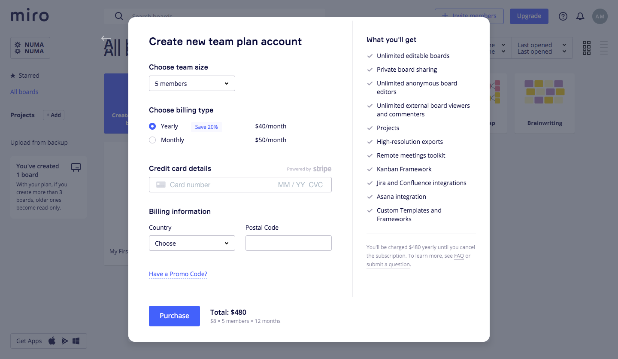Click the AM user avatar

click(600, 16)
